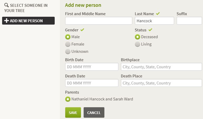Click the Death Place field
Viewport: 203px width, 119px height.
(x=161, y=83)
